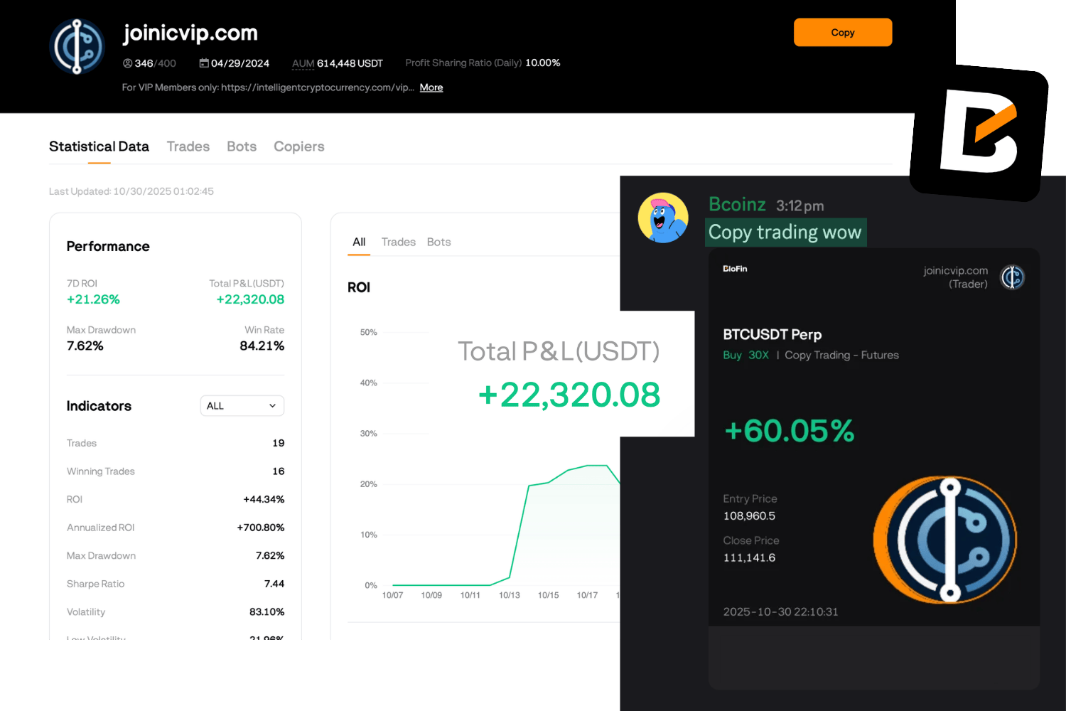This screenshot has width=1066, height=711.
Task: Click the 'Copy Trading - Futures' label
Action: (x=842, y=355)
